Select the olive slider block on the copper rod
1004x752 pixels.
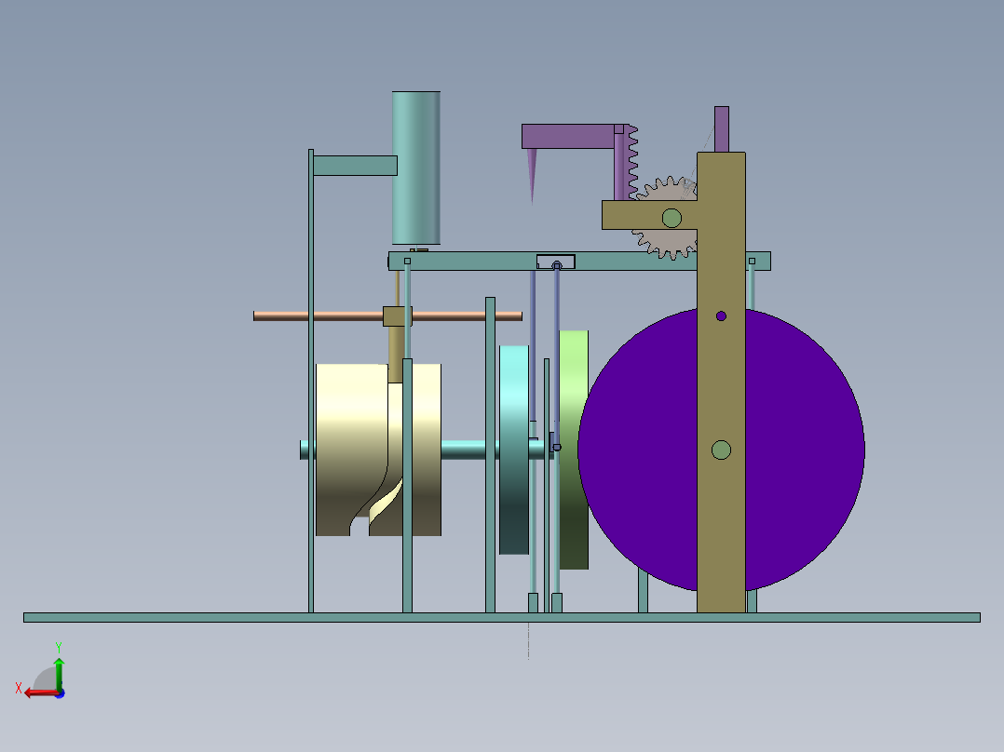397,316
